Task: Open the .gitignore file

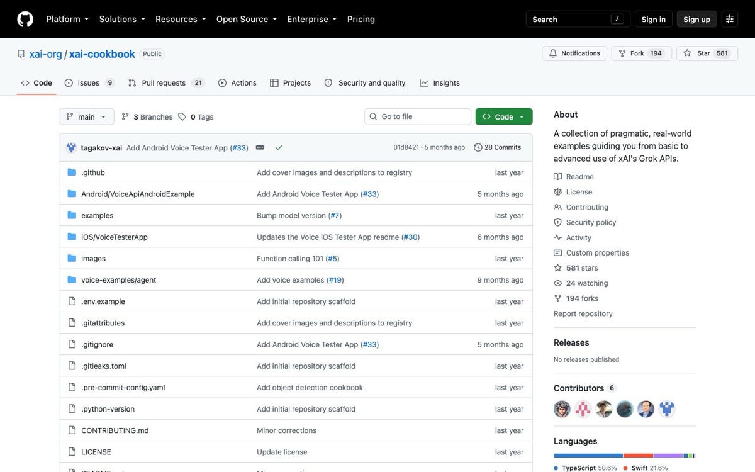Action: click(x=97, y=344)
